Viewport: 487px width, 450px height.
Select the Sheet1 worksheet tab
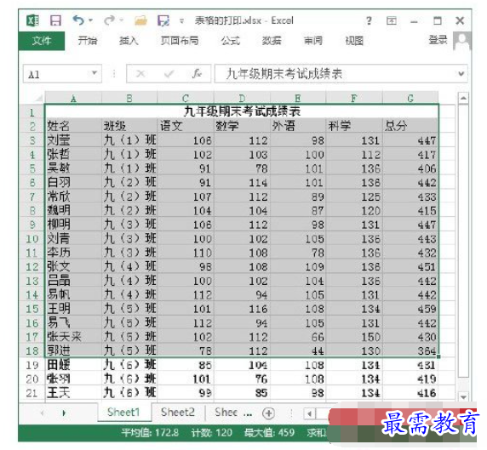click(x=123, y=412)
